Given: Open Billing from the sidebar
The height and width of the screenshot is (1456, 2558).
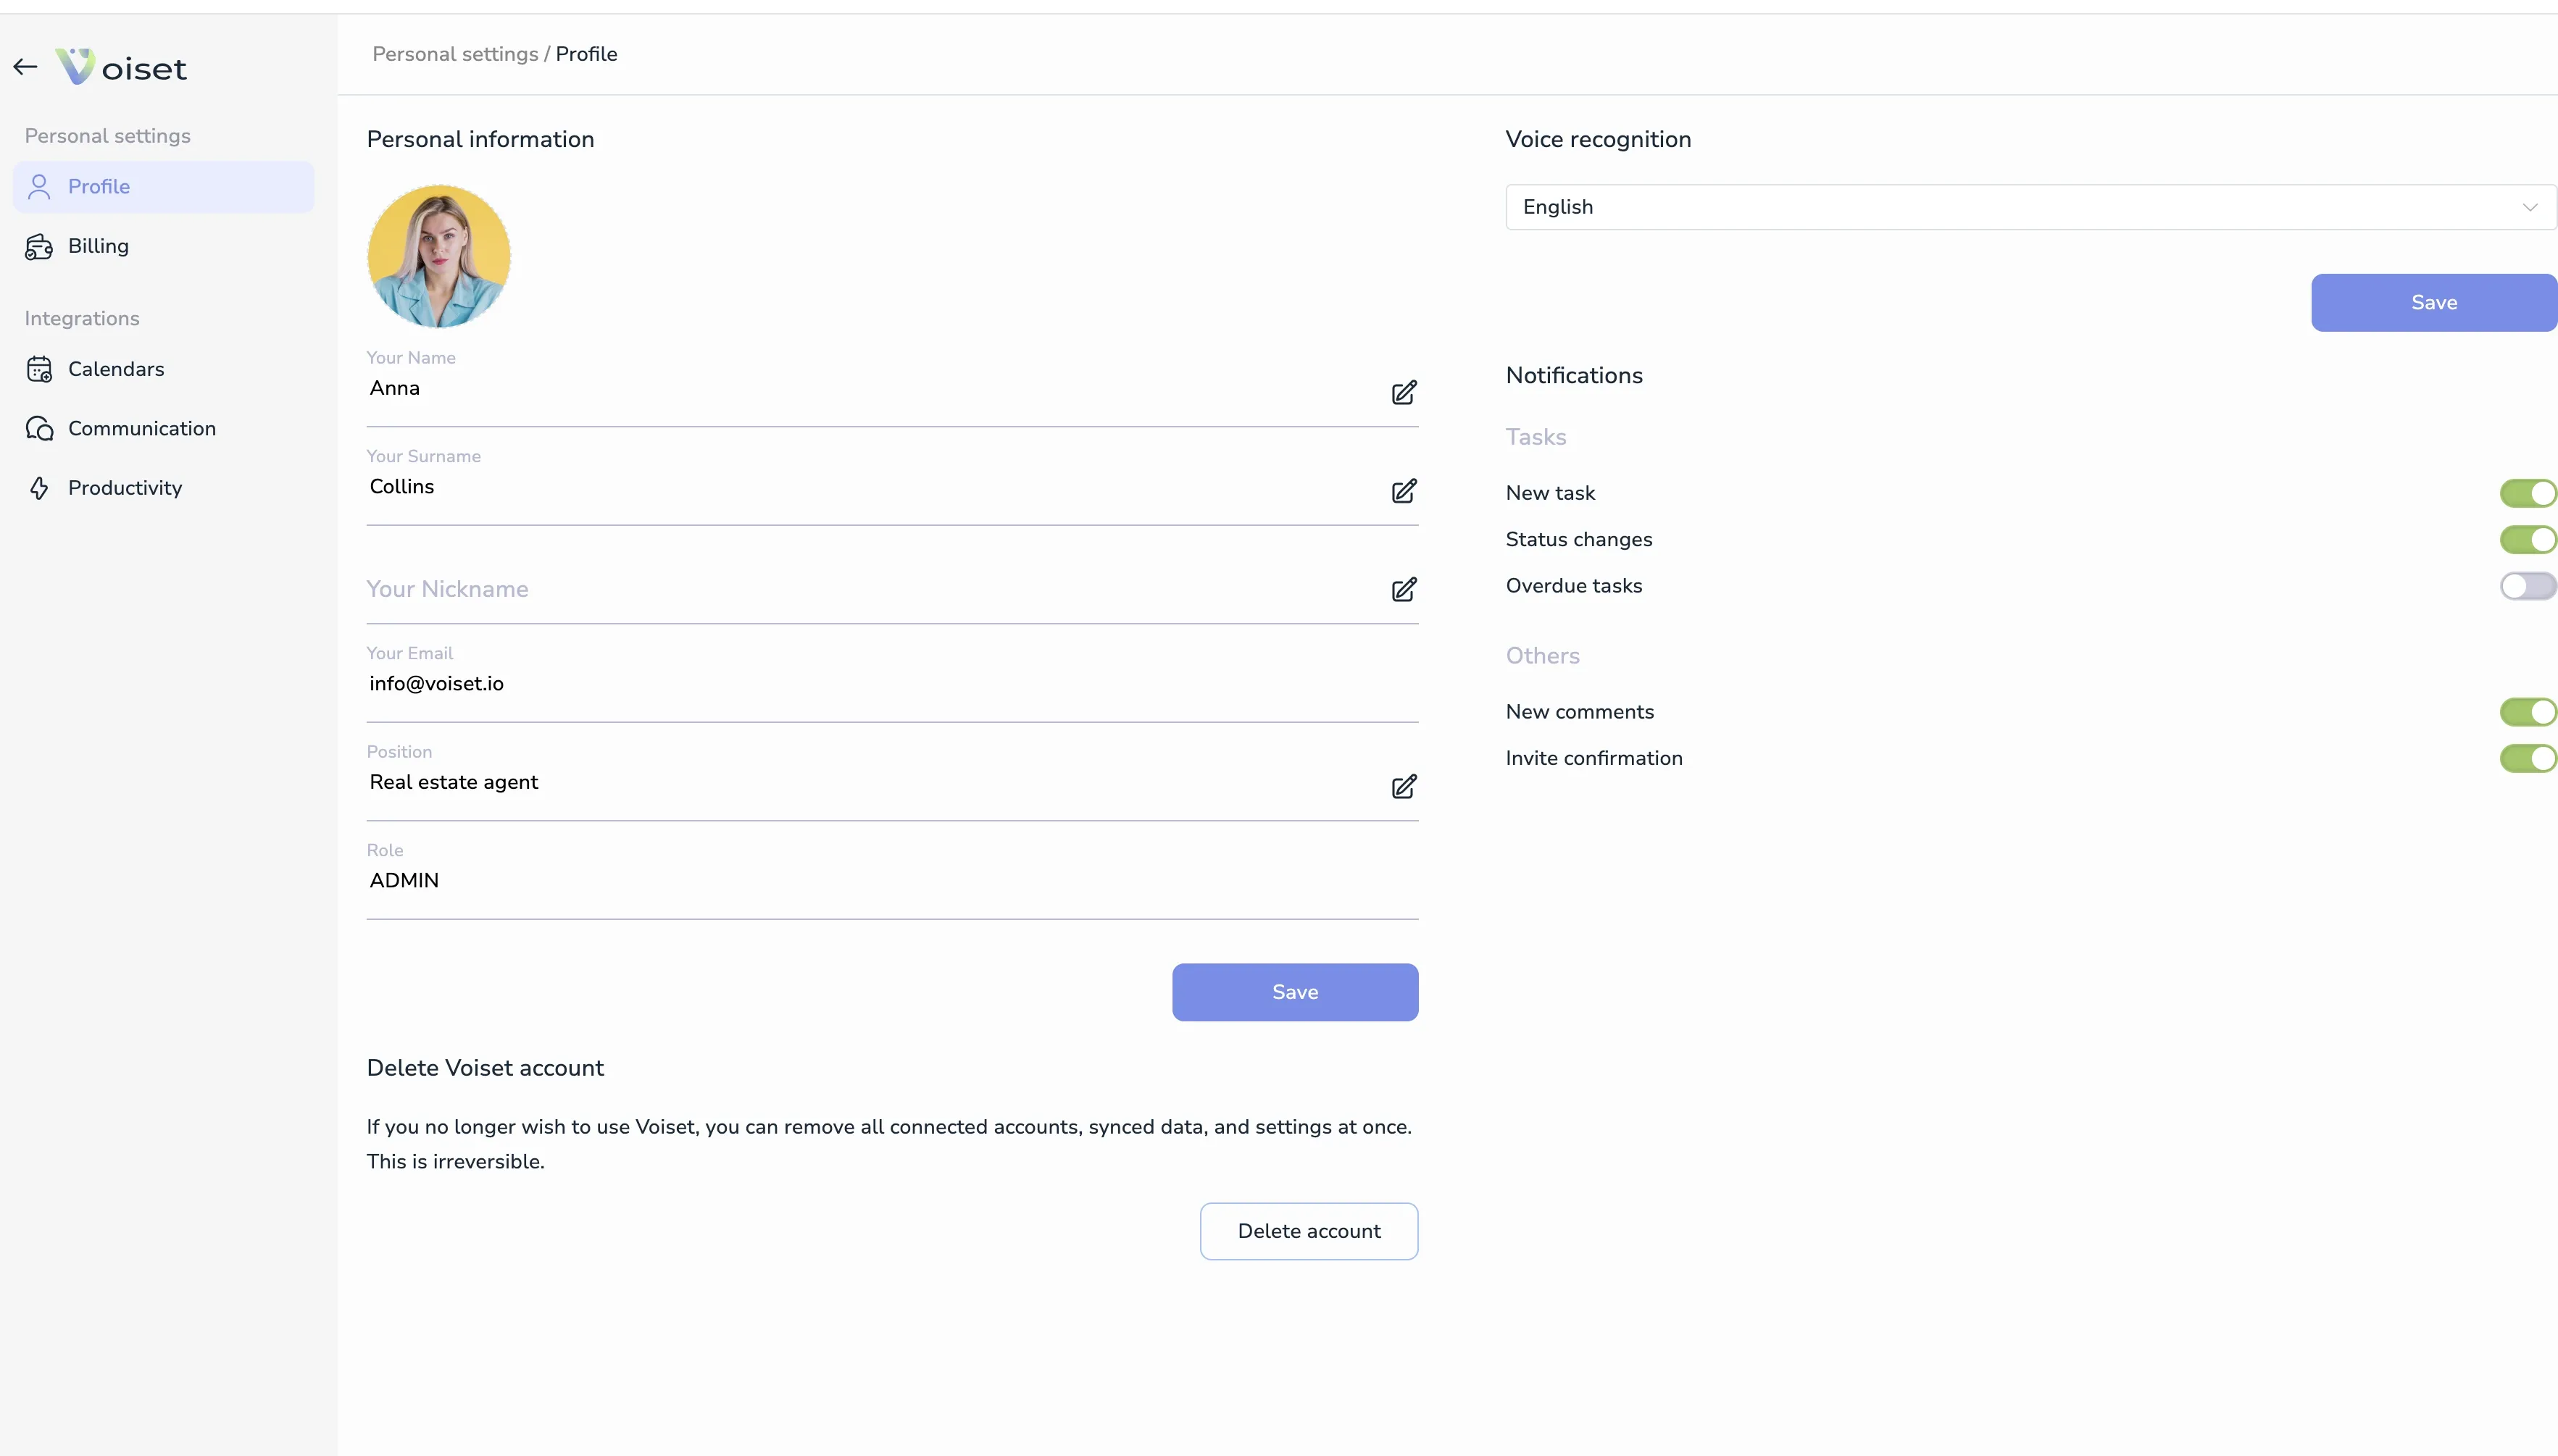Looking at the screenshot, I should tap(97, 246).
